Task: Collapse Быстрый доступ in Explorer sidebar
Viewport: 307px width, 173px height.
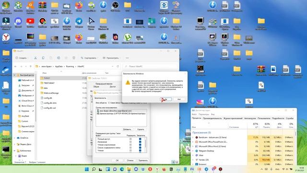Action: click(x=14, y=75)
